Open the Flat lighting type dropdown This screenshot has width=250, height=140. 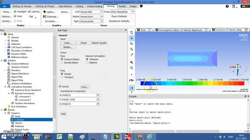point(33,17)
